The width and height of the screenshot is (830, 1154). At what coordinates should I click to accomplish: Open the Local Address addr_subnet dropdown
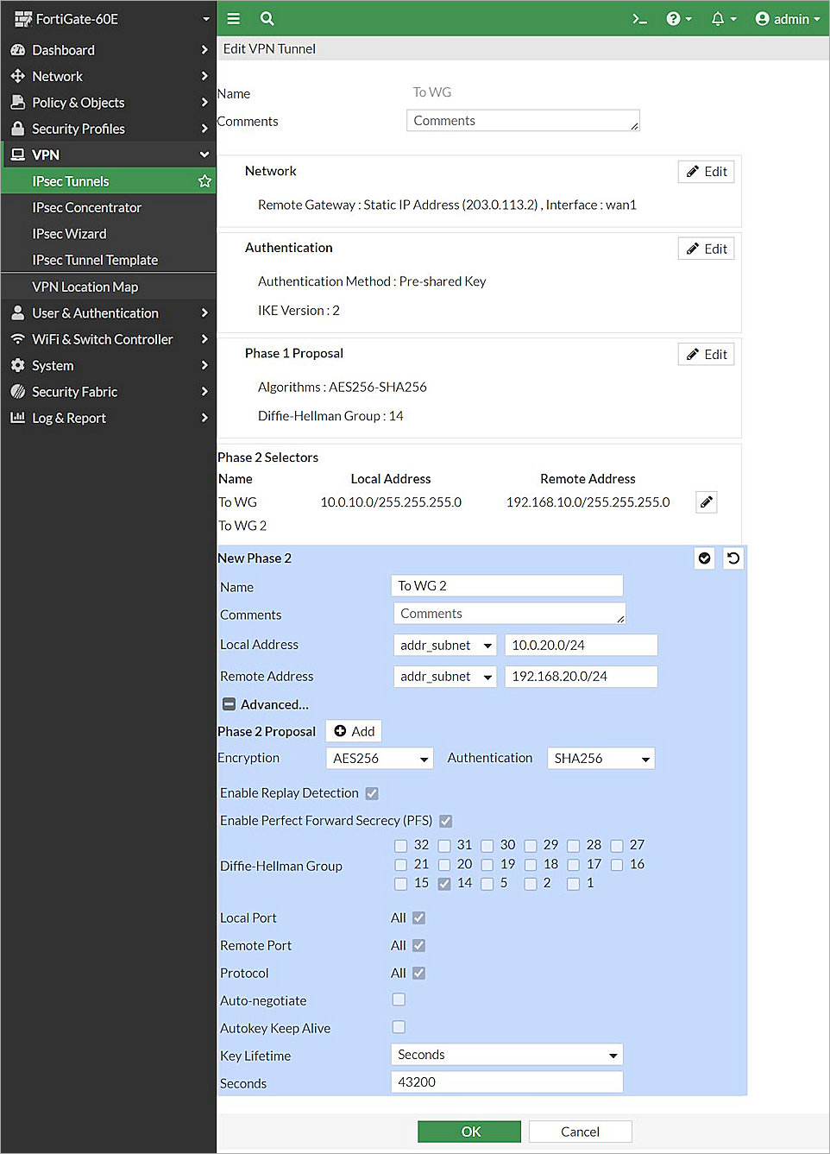[444, 645]
